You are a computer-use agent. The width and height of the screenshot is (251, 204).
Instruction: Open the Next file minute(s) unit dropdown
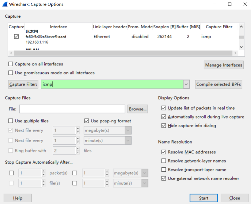(128, 140)
